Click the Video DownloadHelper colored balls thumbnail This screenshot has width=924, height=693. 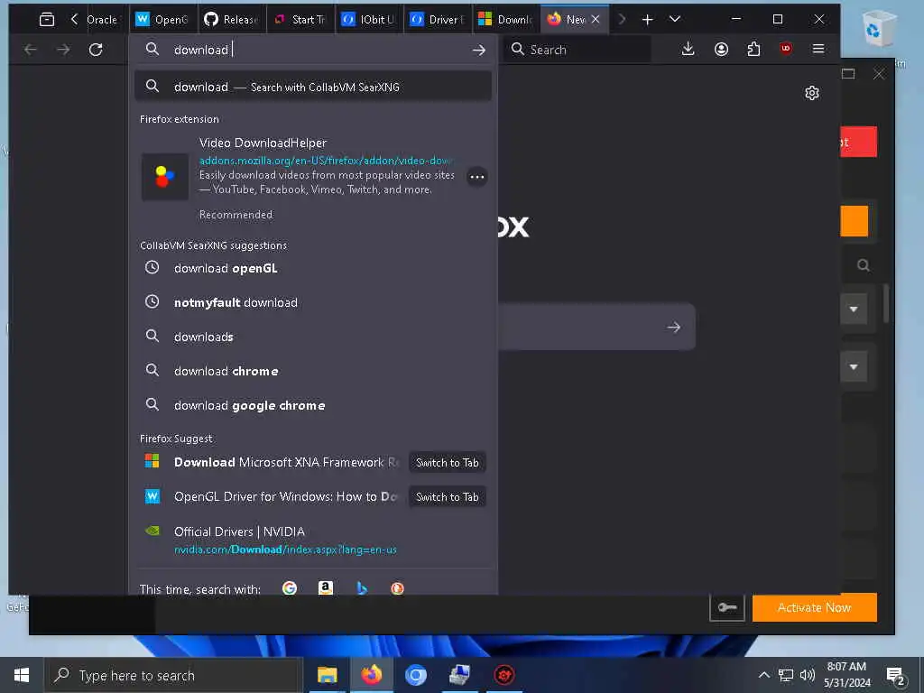(x=165, y=177)
